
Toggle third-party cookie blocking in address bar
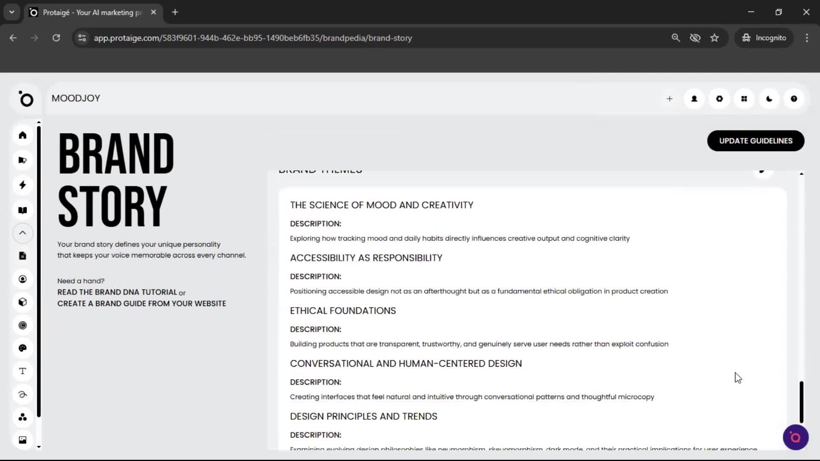pyautogui.click(x=695, y=38)
